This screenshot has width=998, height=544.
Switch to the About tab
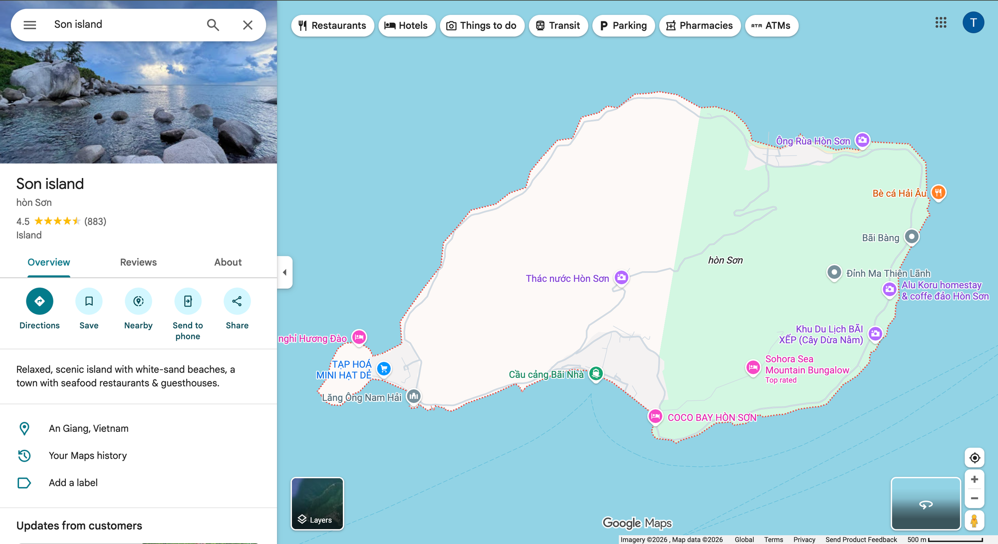(228, 262)
